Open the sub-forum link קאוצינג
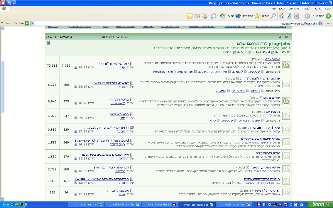Viewport: 333px width, 208px height. (221, 91)
